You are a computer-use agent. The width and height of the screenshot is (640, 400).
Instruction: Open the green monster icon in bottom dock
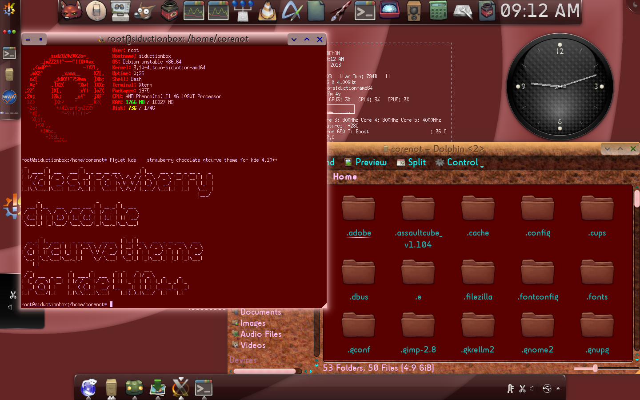tap(134, 388)
